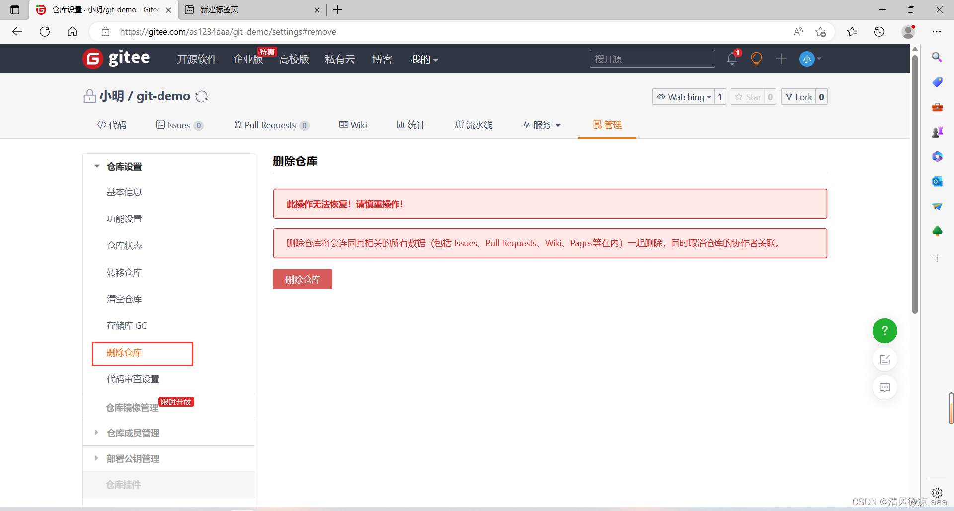Screen dimensions: 954x511
Task: Open the user avatar menu
Action: [810, 59]
